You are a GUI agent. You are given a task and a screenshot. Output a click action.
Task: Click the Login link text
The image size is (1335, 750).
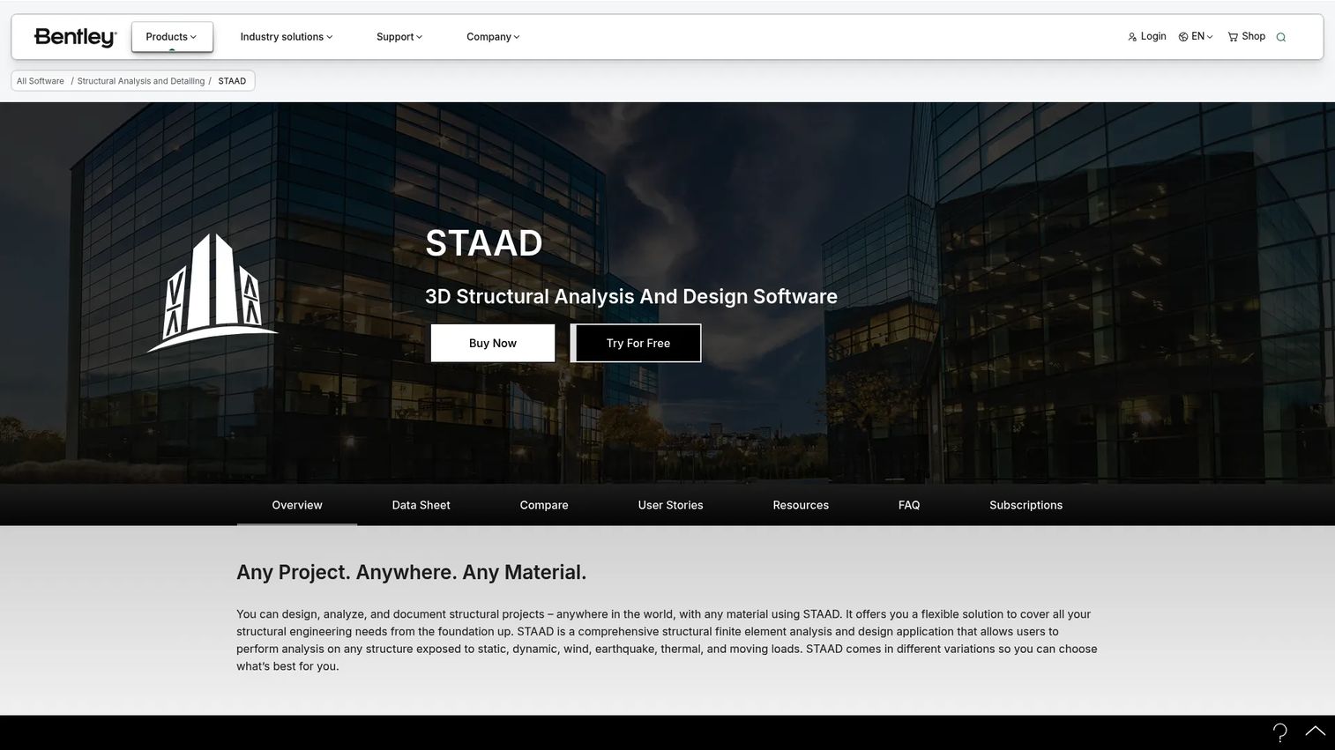(1153, 37)
